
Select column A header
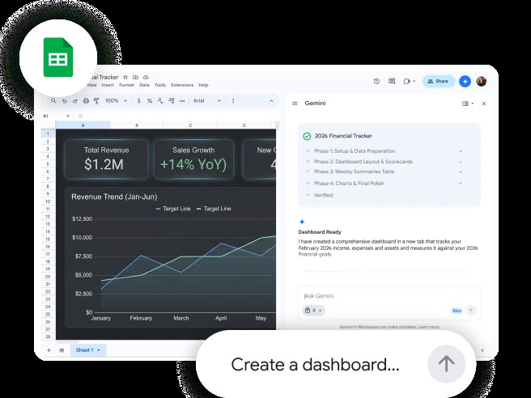(x=83, y=125)
